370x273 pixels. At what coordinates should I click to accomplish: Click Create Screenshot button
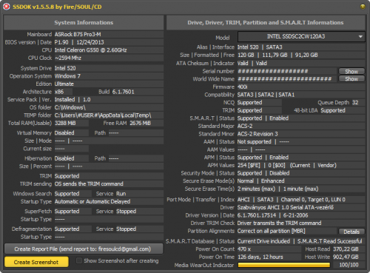click(x=36, y=262)
